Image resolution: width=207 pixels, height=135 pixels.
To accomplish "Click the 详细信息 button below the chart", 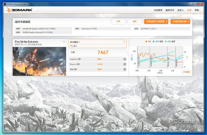I will [x=186, y=72].
